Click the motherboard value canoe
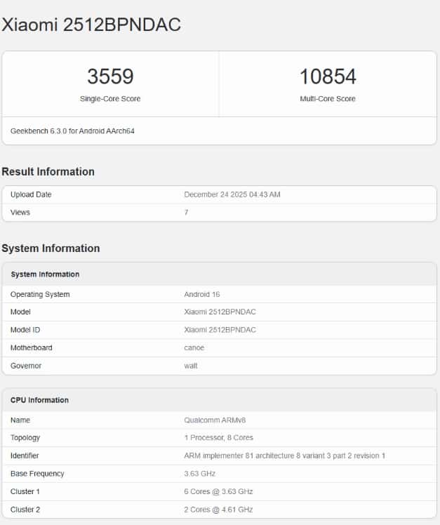The height and width of the screenshot is (525, 440). pos(195,347)
